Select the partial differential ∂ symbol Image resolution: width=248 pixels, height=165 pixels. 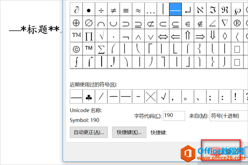pyautogui.click(x=76, y=9)
